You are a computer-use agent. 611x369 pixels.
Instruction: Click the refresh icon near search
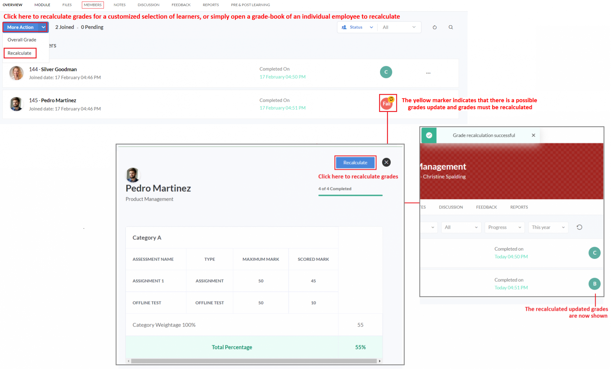(x=435, y=27)
